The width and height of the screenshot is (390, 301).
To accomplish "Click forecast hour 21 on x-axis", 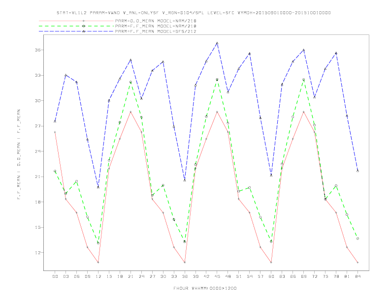I will click(130, 276).
